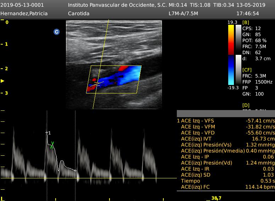
Task: Click the upper grayscale map bar
Action: pyautogui.click(x=238, y=40)
